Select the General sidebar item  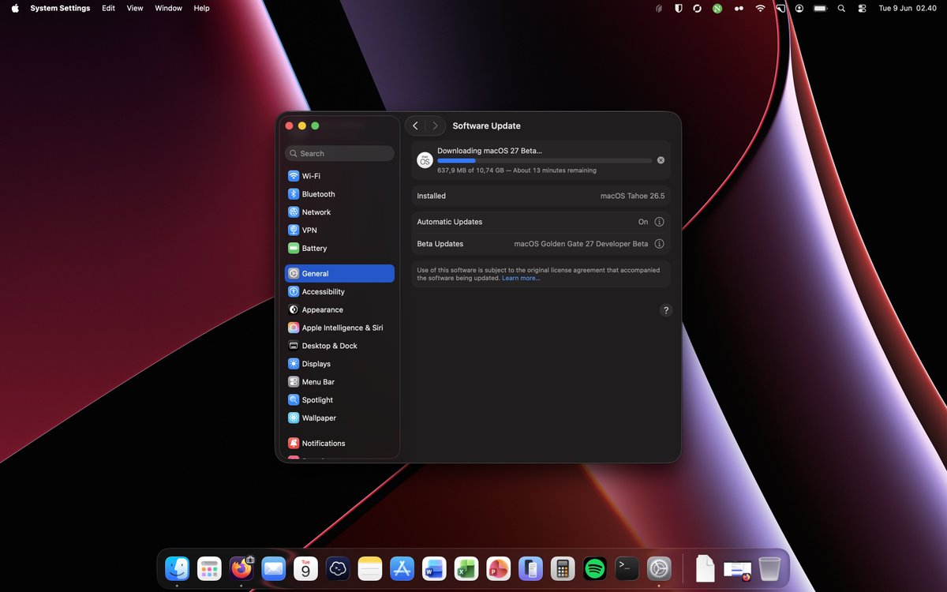pyautogui.click(x=339, y=274)
